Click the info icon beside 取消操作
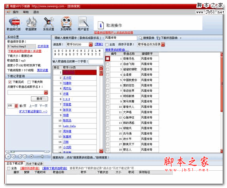 click(101, 25)
